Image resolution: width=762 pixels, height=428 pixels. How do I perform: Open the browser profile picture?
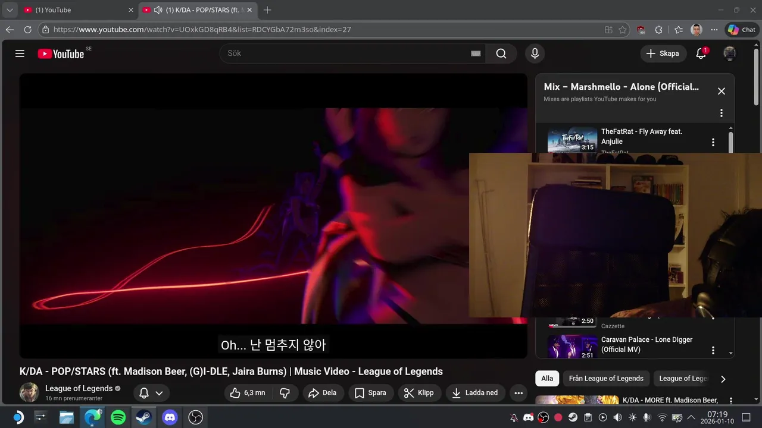pyautogui.click(x=697, y=30)
